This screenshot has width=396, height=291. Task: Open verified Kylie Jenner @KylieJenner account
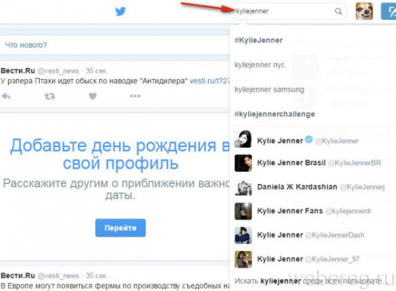pos(313,139)
